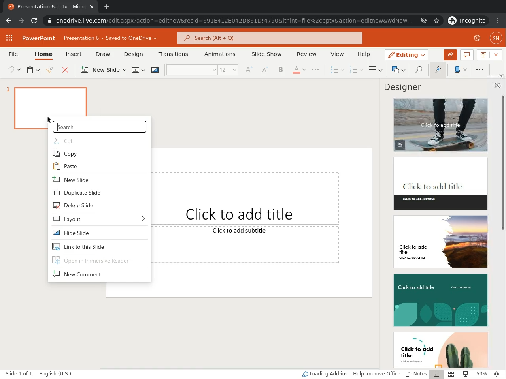Toggle Hide Slide in context menu

click(x=76, y=233)
